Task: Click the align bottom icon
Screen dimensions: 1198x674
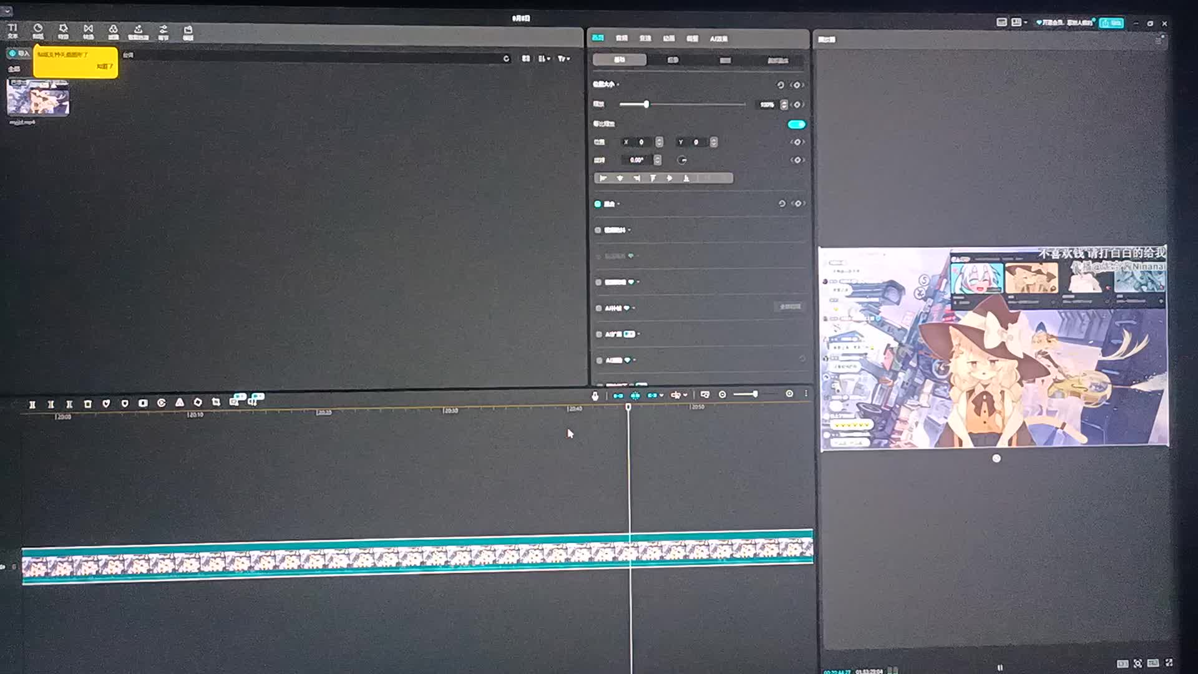Action: 686,178
